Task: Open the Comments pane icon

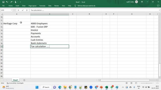Action: coord(158,6)
